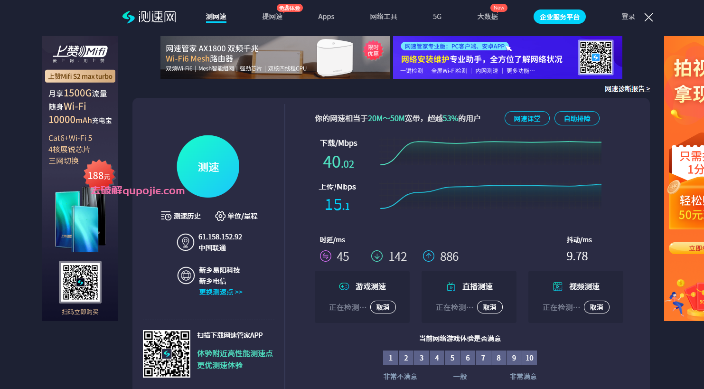Click the download speed graph
Image resolution: width=704 pixels, height=389 pixels.
coord(491,152)
